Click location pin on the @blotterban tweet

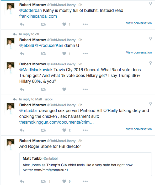pos(151,4)
